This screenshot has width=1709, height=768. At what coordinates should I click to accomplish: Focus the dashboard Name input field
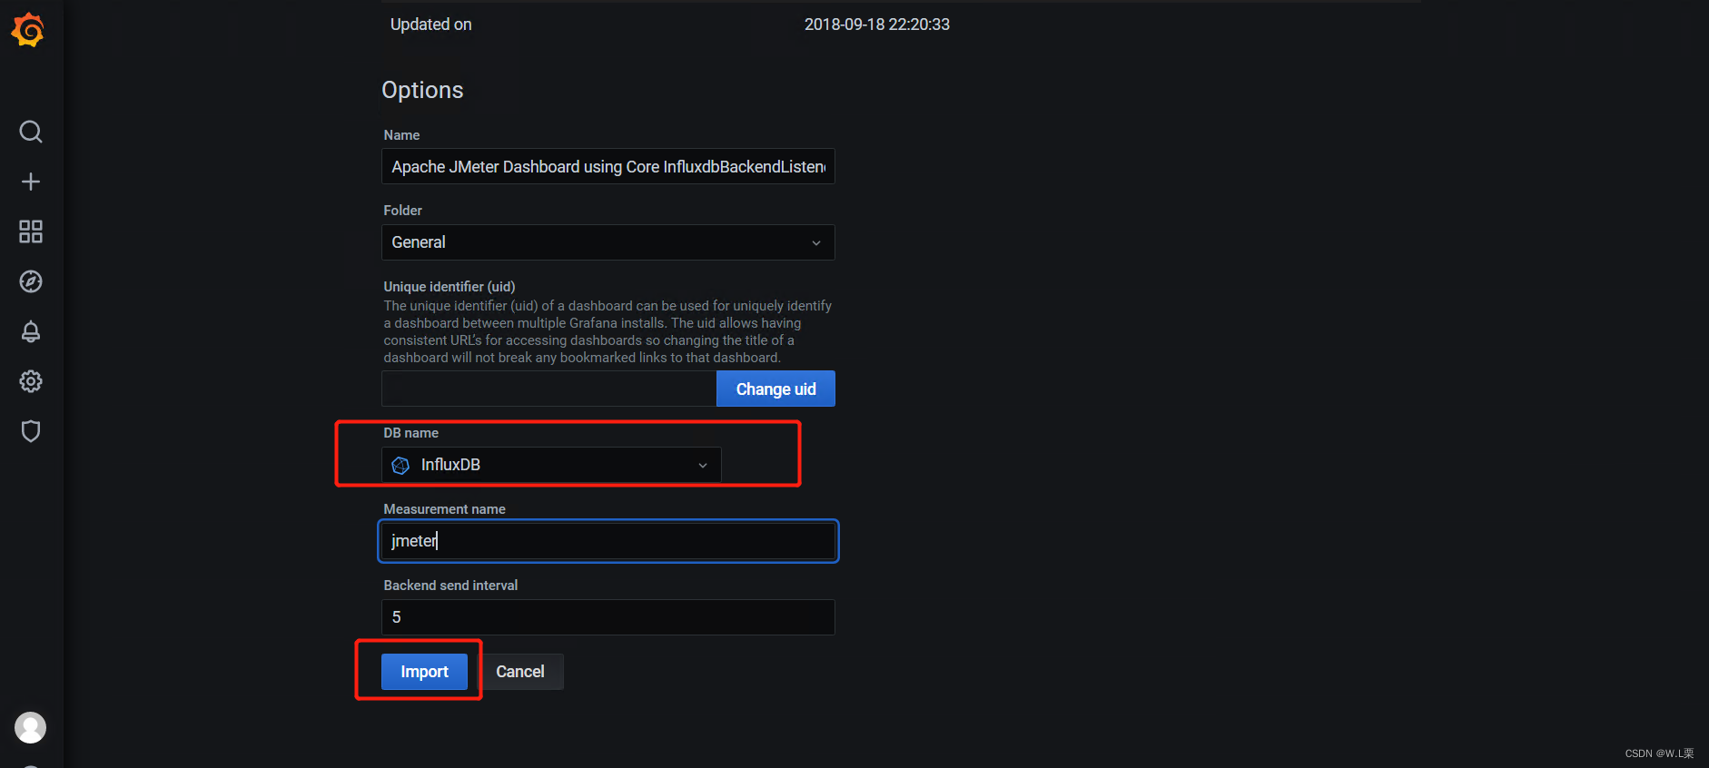point(608,167)
